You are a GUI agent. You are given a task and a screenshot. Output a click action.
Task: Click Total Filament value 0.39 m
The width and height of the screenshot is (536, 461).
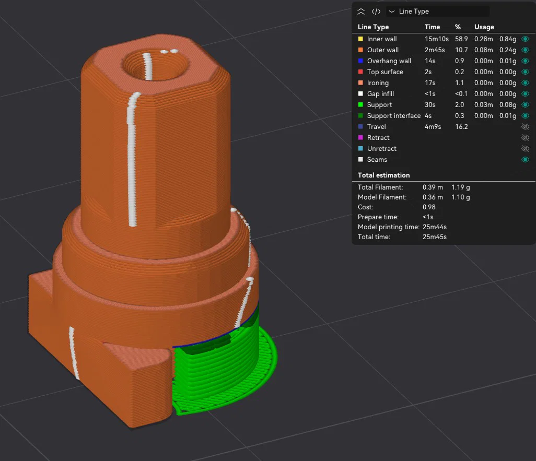click(x=433, y=187)
